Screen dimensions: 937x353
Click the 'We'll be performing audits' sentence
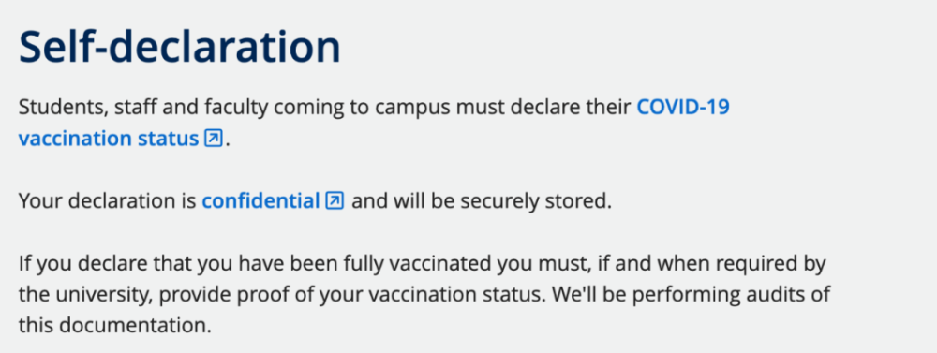(x=689, y=295)
